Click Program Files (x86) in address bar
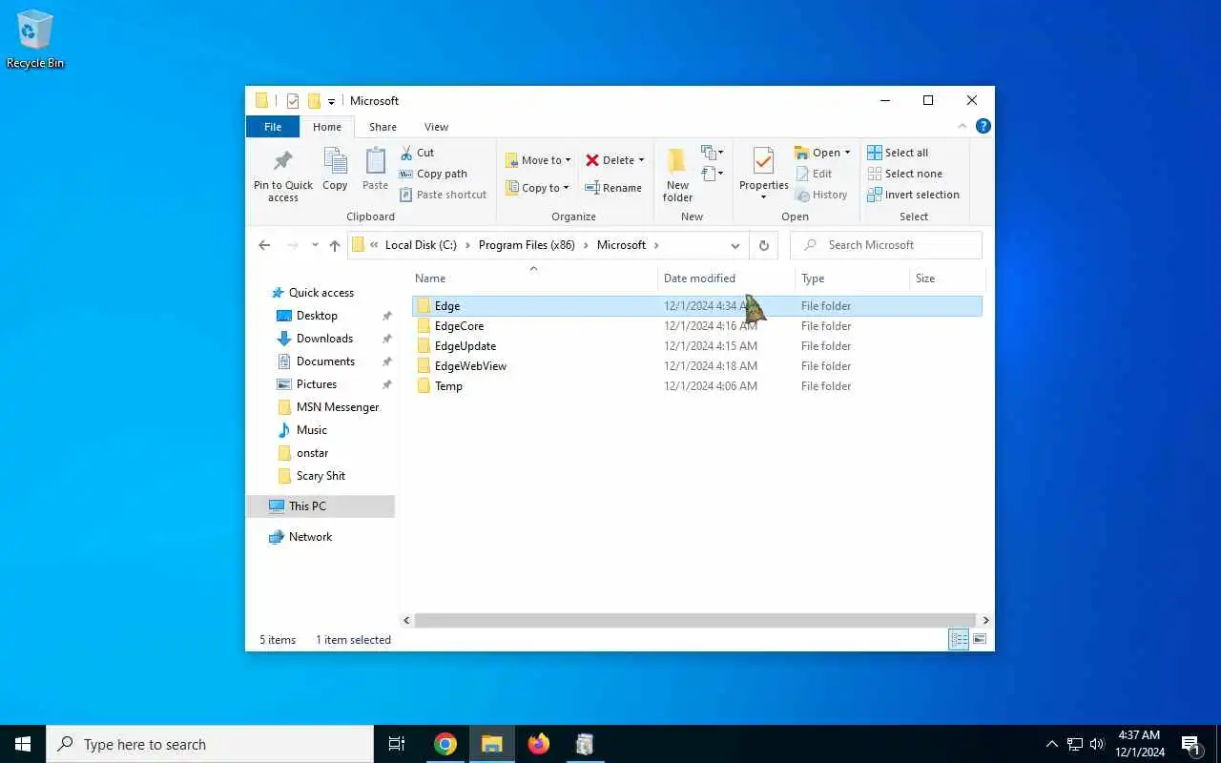The image size is (1221, 763). (527, 245)
